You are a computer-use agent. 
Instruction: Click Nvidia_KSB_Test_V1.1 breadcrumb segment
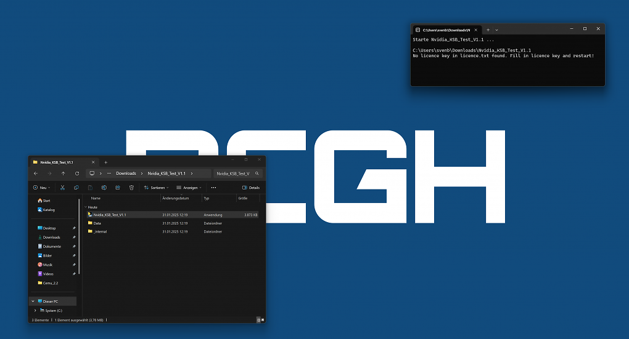coord(166,173)
